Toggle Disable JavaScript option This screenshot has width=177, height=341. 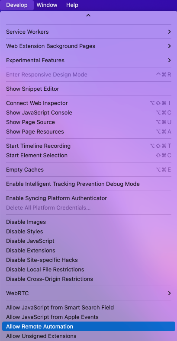89,241
